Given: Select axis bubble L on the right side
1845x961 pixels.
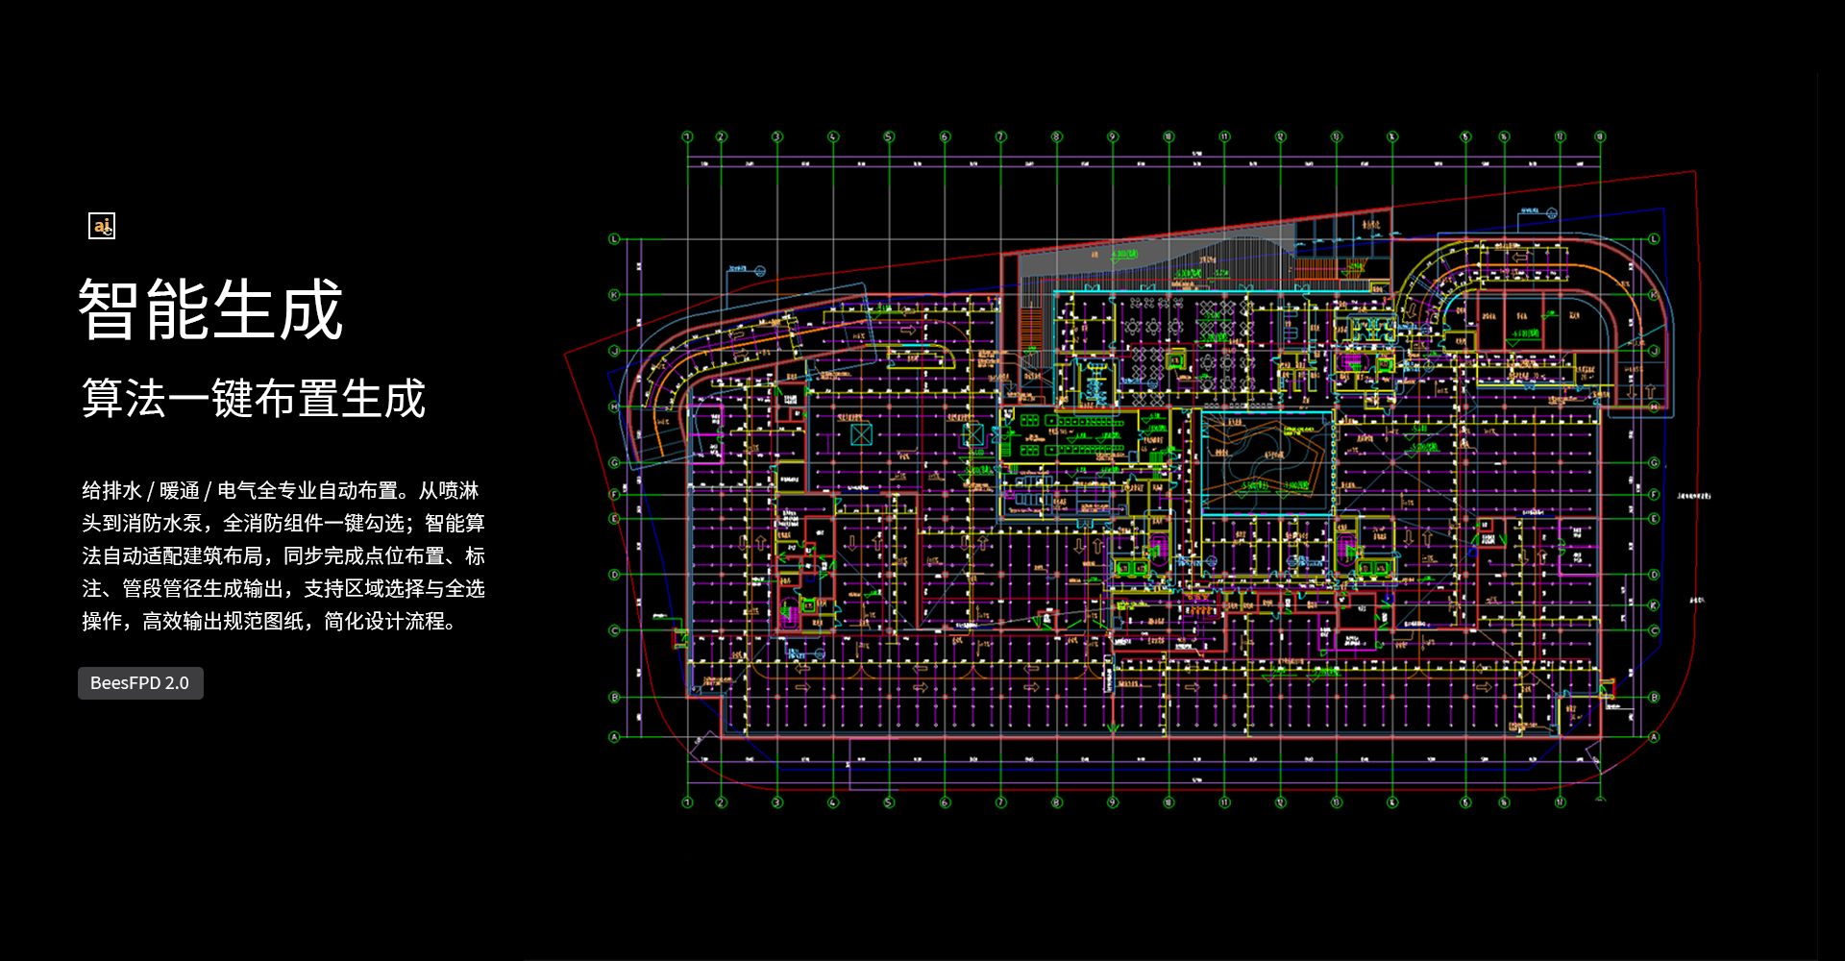Looking at the screenshot, I should (x=1654, y=239).
